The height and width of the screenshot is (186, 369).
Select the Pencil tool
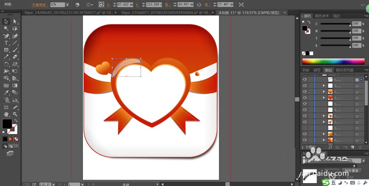[x=6, y=57]
